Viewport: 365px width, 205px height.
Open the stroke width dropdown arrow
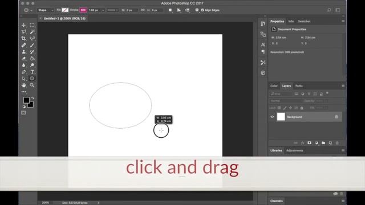(x=103, y=10)
